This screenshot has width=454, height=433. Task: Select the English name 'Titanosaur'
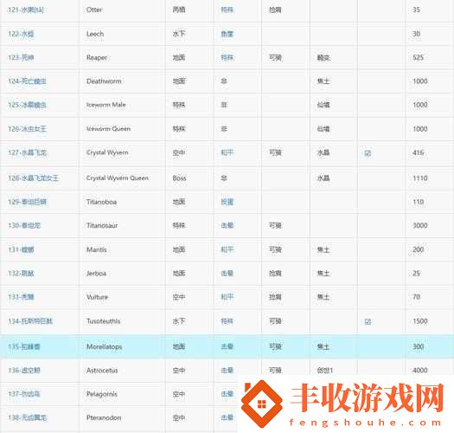tap(102, 225)
